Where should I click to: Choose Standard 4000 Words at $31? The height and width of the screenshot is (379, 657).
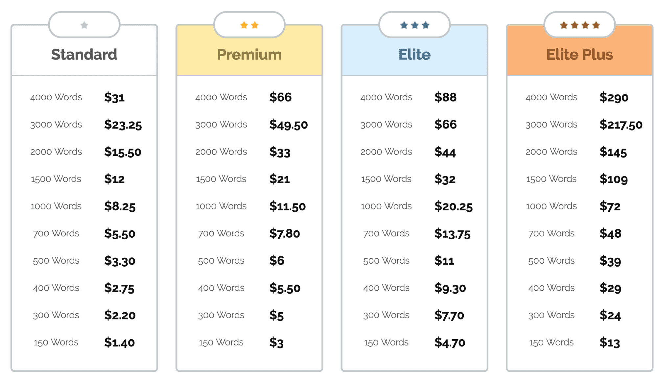[x=114, y=97]
